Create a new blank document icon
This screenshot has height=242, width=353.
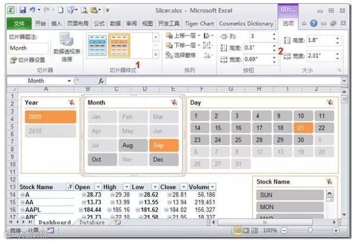(x=61, y=10)
